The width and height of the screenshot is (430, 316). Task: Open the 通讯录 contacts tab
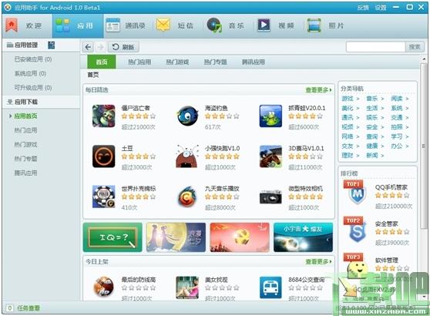coord(126,25)
